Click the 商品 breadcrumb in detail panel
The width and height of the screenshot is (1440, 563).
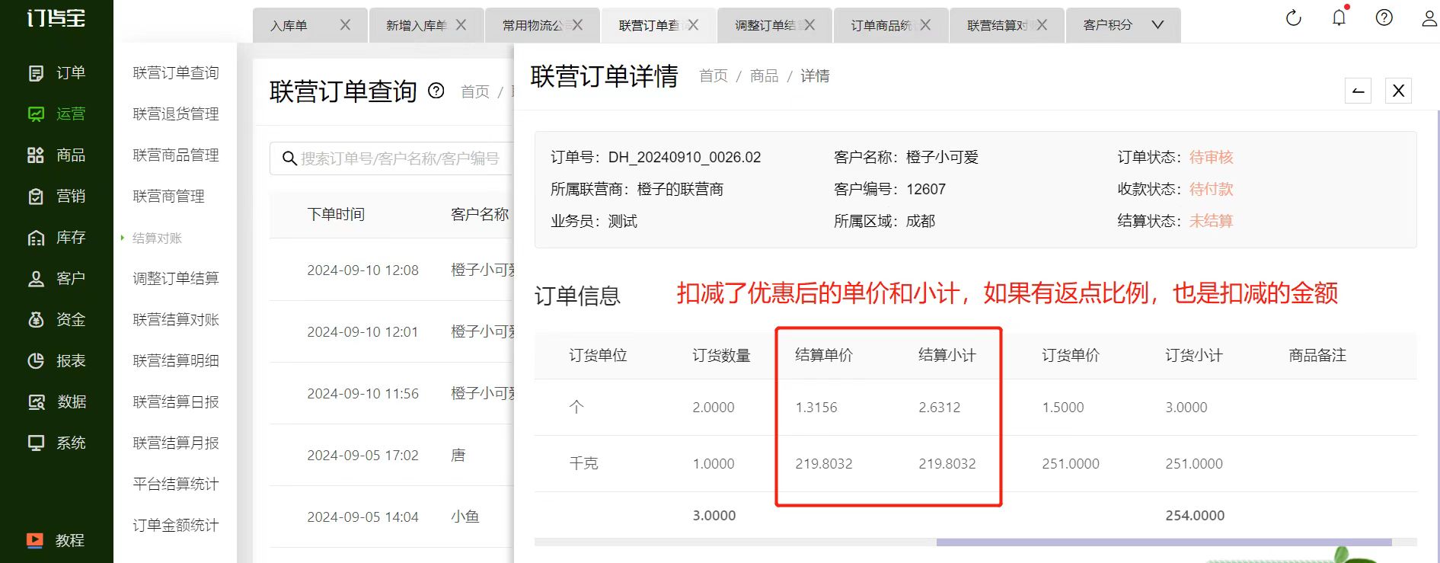764,76
